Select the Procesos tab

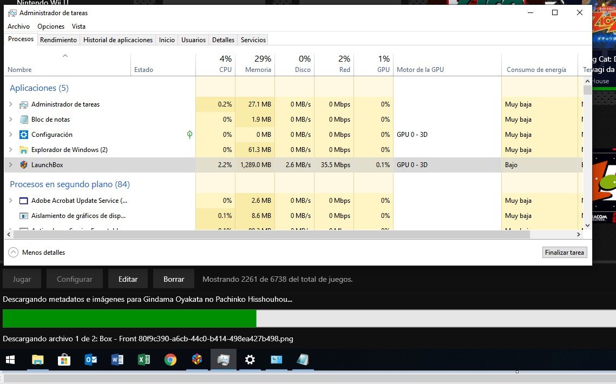[21, 39]
